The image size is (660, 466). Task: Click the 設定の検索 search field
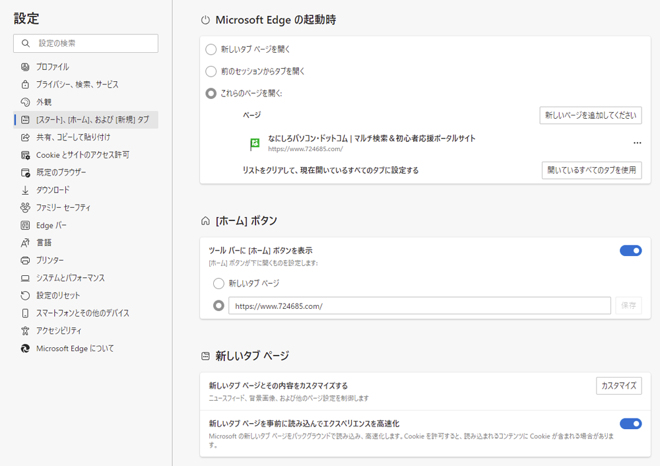click(86, 44)
